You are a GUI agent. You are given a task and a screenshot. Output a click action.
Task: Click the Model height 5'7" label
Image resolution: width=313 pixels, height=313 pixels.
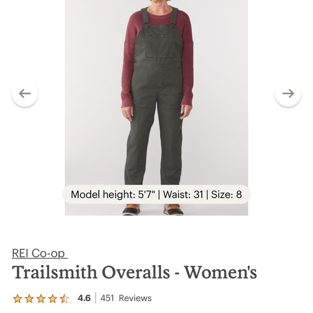pos(113,194)
